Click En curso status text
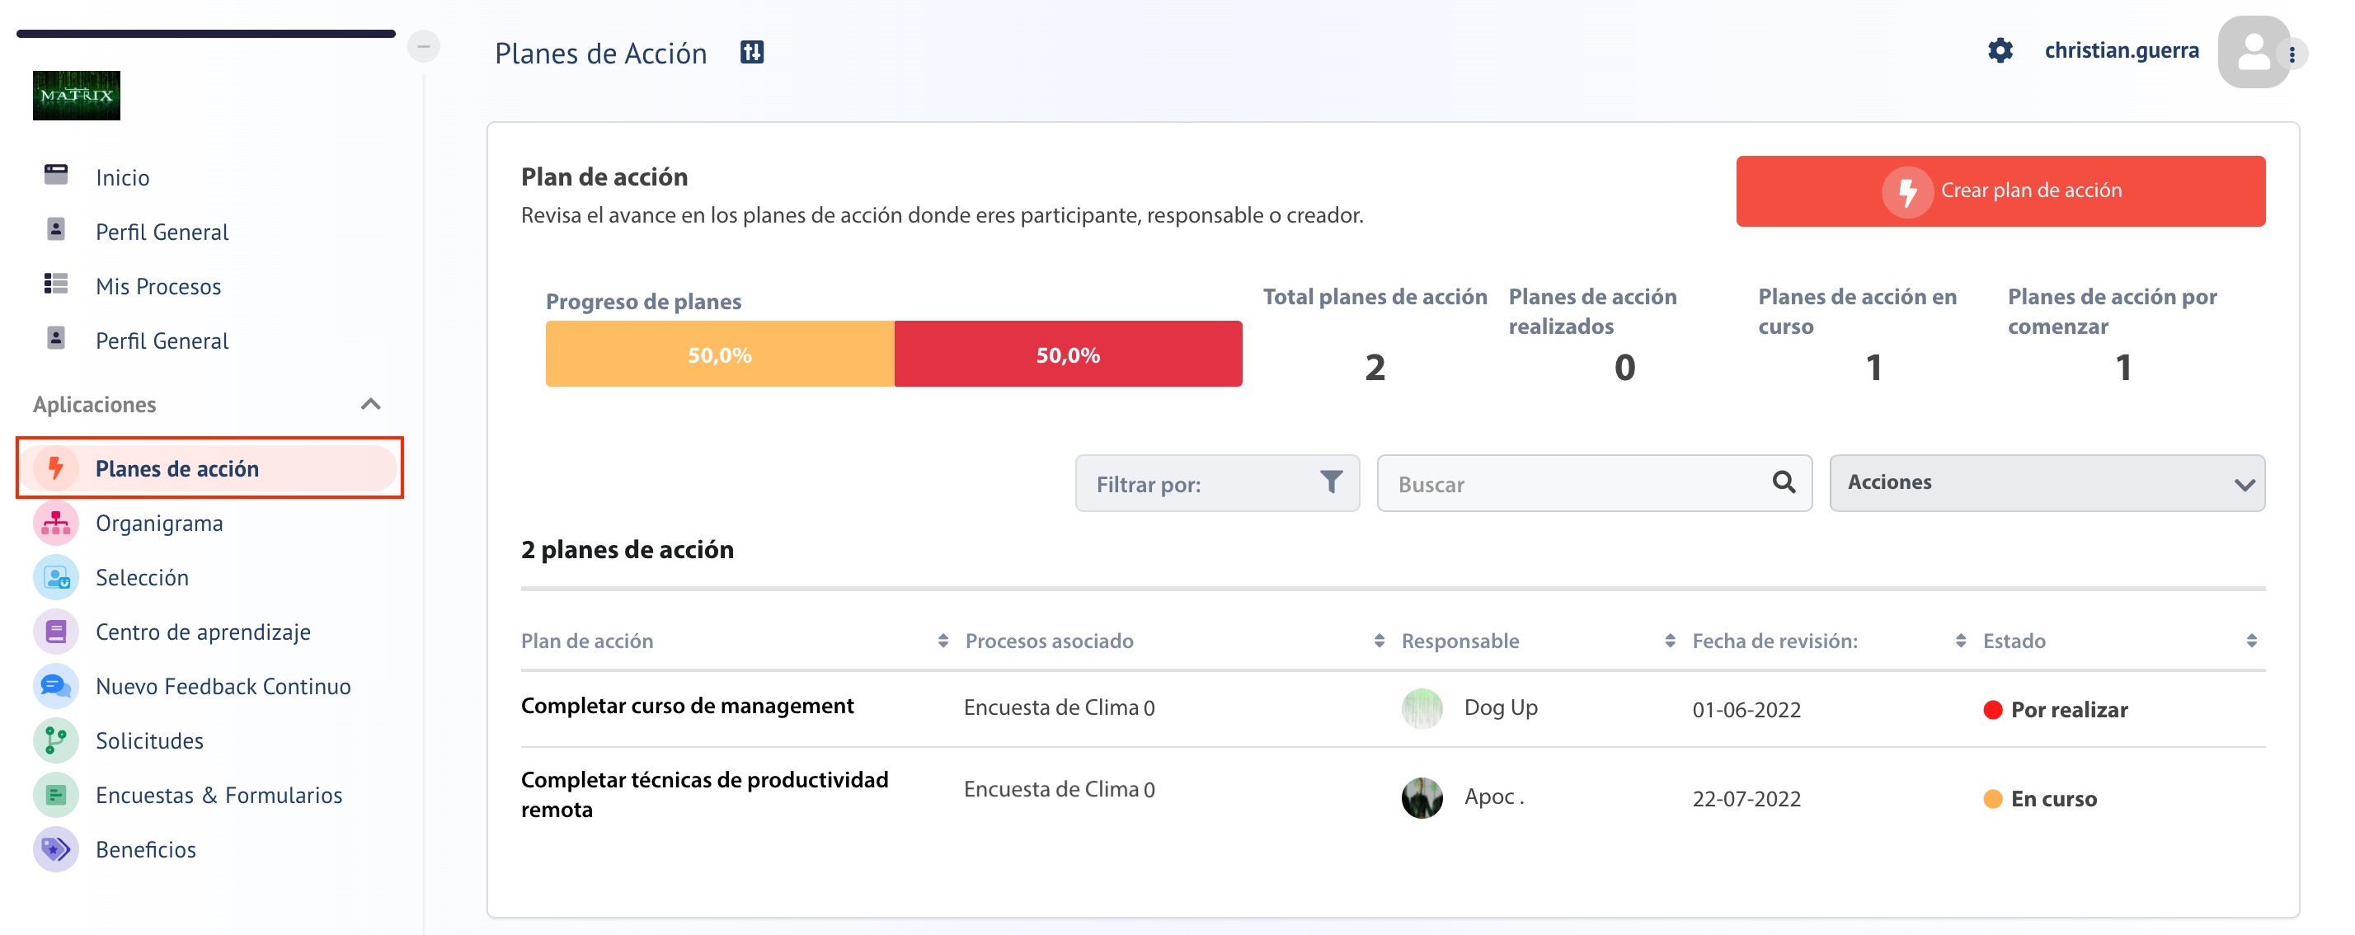This screenshot has height=935, width=2355. tap(2053, 799)
